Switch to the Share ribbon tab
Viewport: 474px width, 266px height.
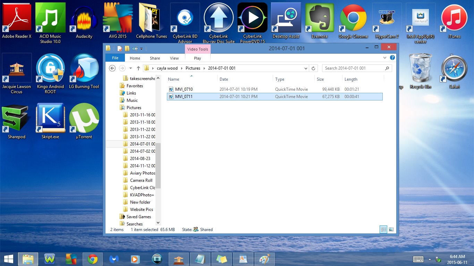[155, 58]
